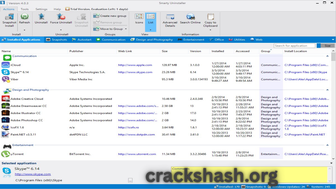This screenshot has width=336, height=189.
Task: Click the Copy to Clipboard icon
Action: 211,17
